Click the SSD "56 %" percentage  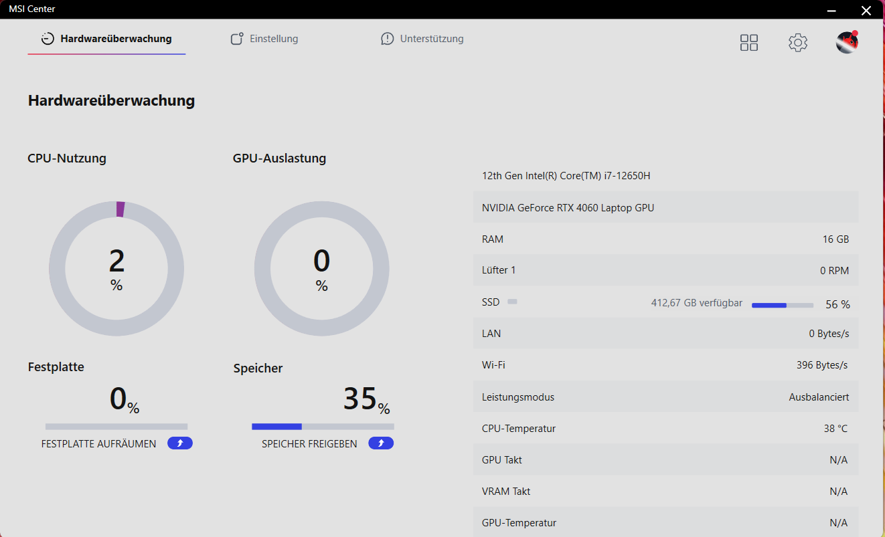coord(838,304)
